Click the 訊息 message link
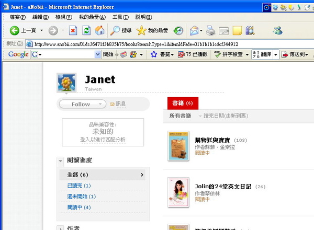 point(120,103)
